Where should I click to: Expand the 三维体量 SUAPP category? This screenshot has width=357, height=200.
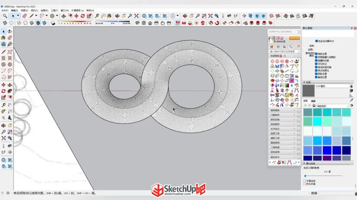tap(283, 147)
